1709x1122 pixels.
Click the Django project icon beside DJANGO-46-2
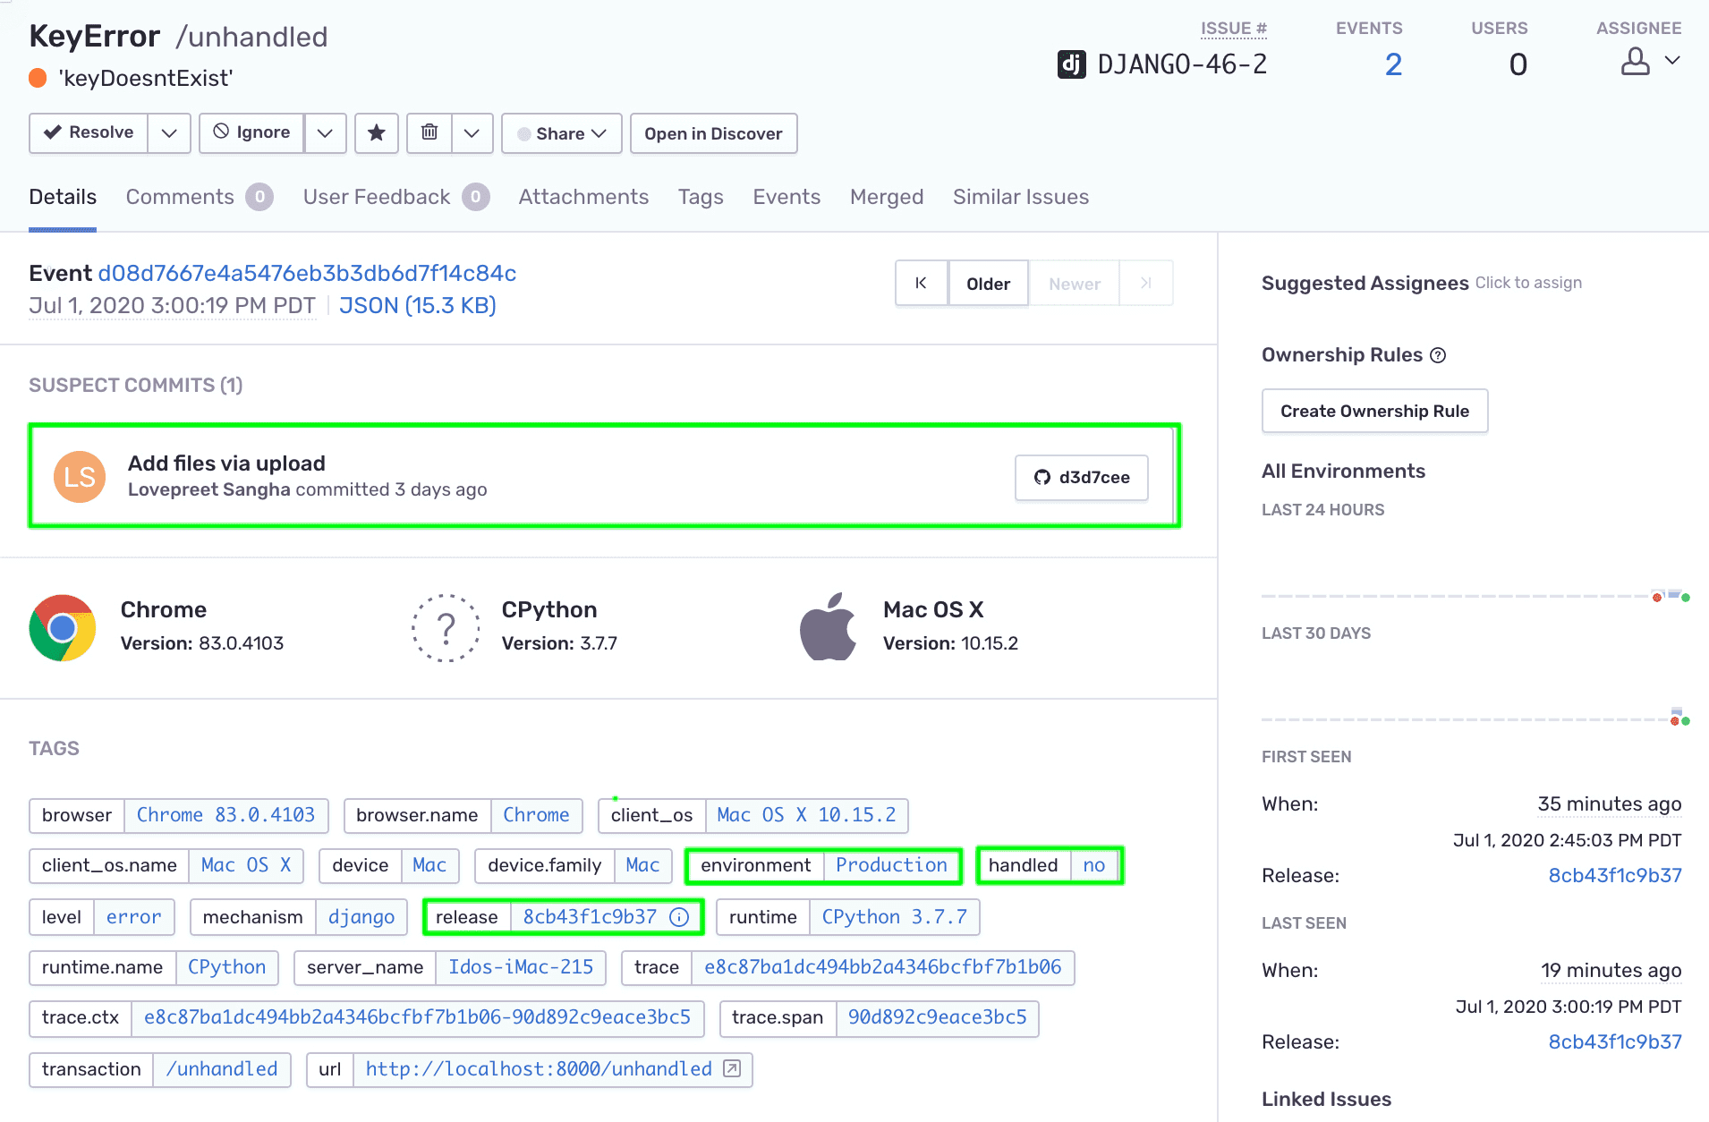(1072, 63)
